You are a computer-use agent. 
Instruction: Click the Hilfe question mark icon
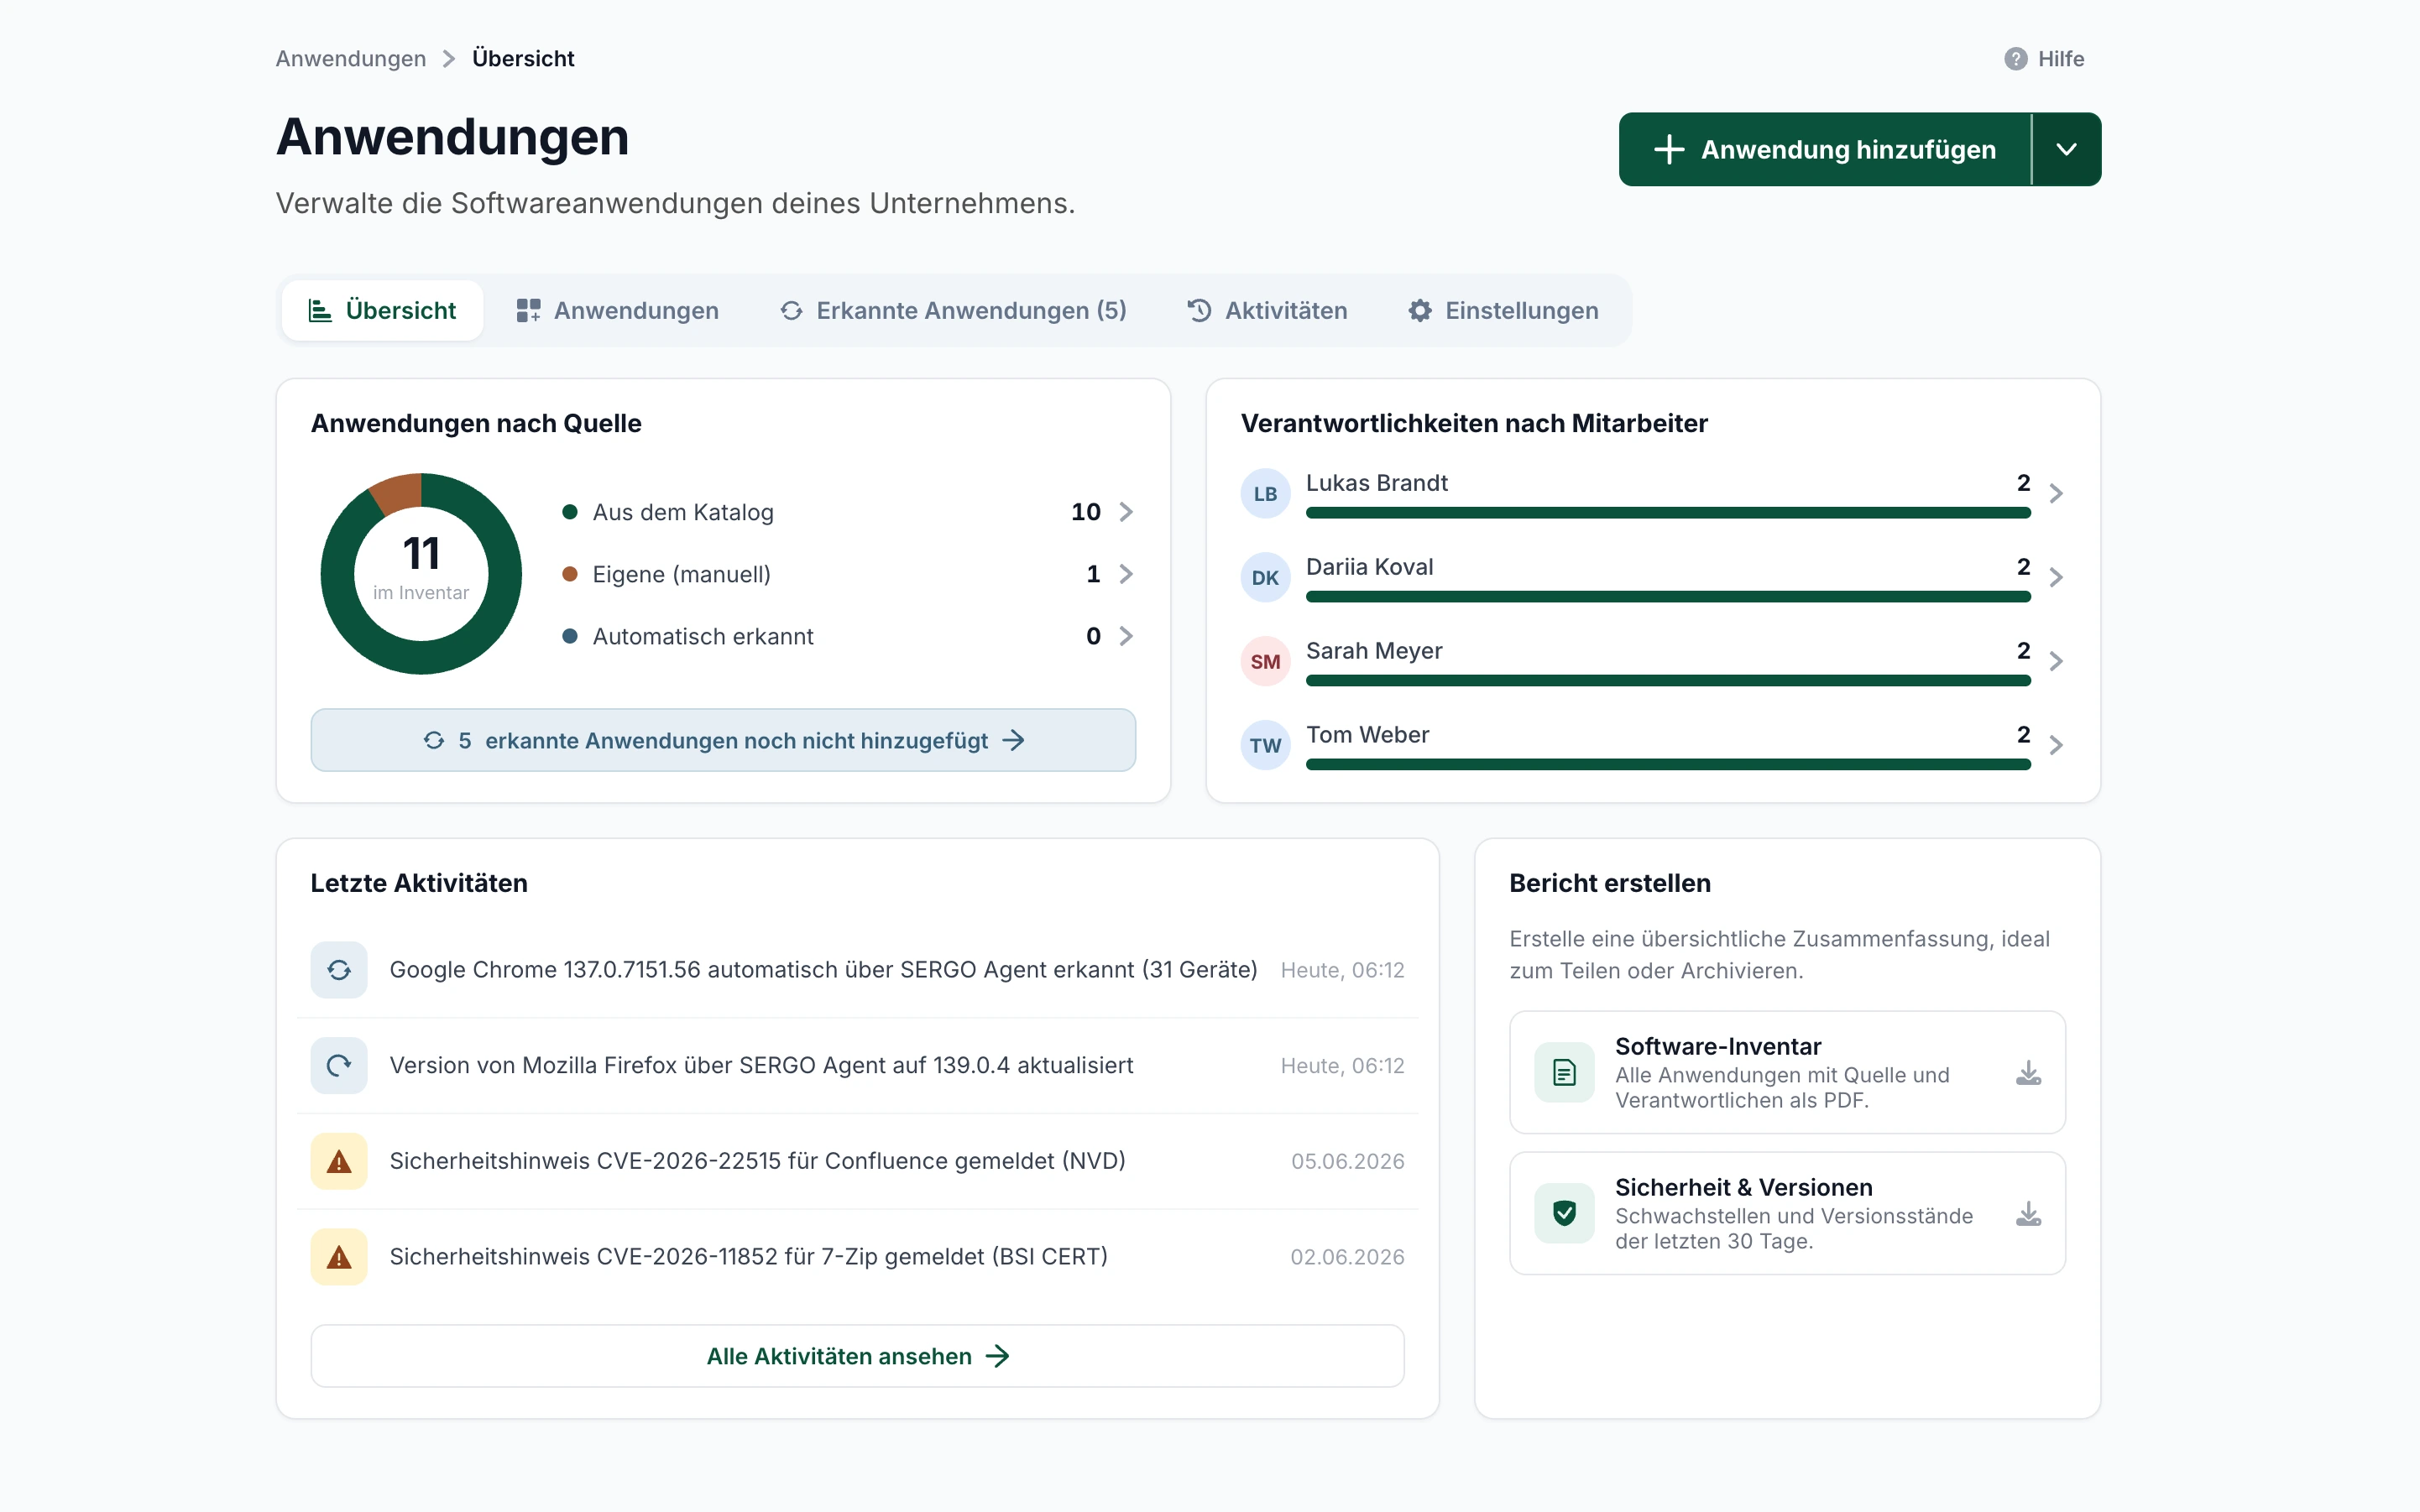coord(2015,59)
